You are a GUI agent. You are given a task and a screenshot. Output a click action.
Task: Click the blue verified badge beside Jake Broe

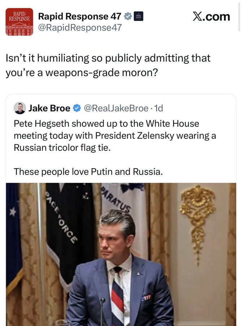pyautogui.click(x=77, y=108)
